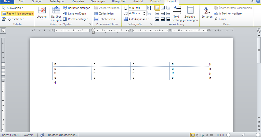Open the AutoAnpassen dropdown
Viewport: 261px width, 137px height.
click(x=137, y=19)
